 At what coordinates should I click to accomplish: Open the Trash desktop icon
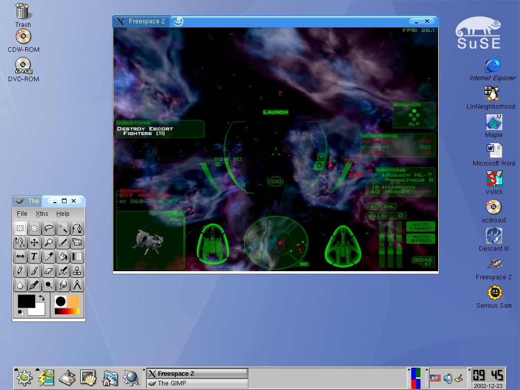(x=22, y=15)
